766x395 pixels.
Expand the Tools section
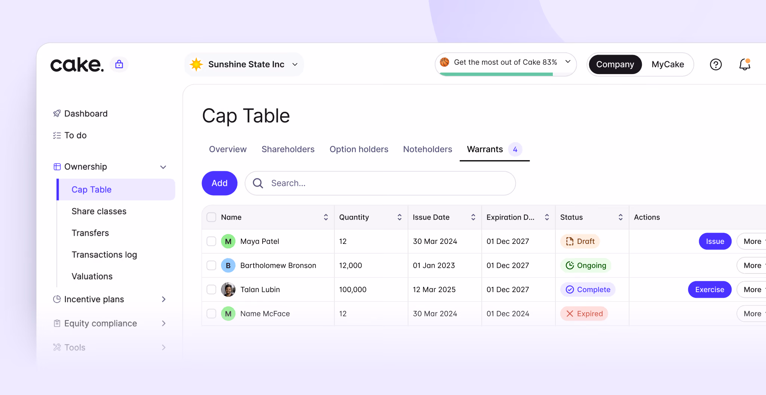click(163, 347)
